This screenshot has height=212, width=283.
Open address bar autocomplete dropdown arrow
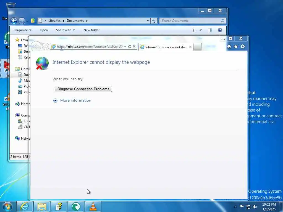point(125,46)
